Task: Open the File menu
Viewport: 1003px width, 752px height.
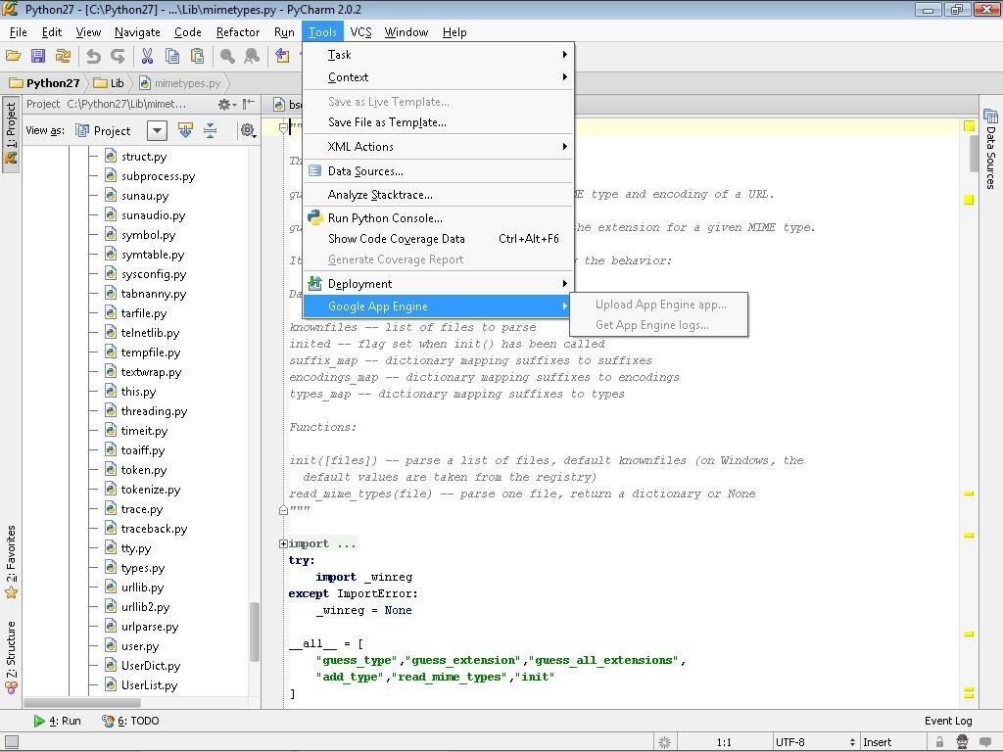Action: coord(18,32)
